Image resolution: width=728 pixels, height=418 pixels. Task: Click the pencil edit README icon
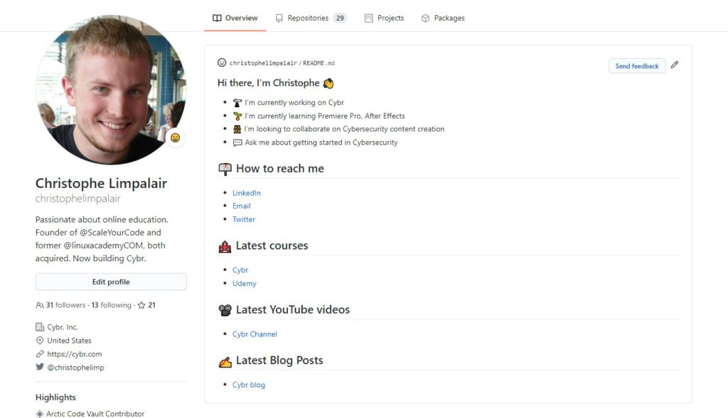(675, 65)
